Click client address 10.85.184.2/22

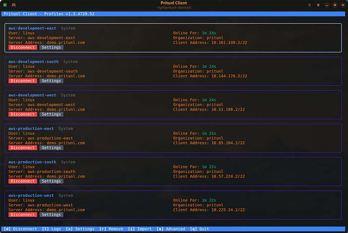228,143
